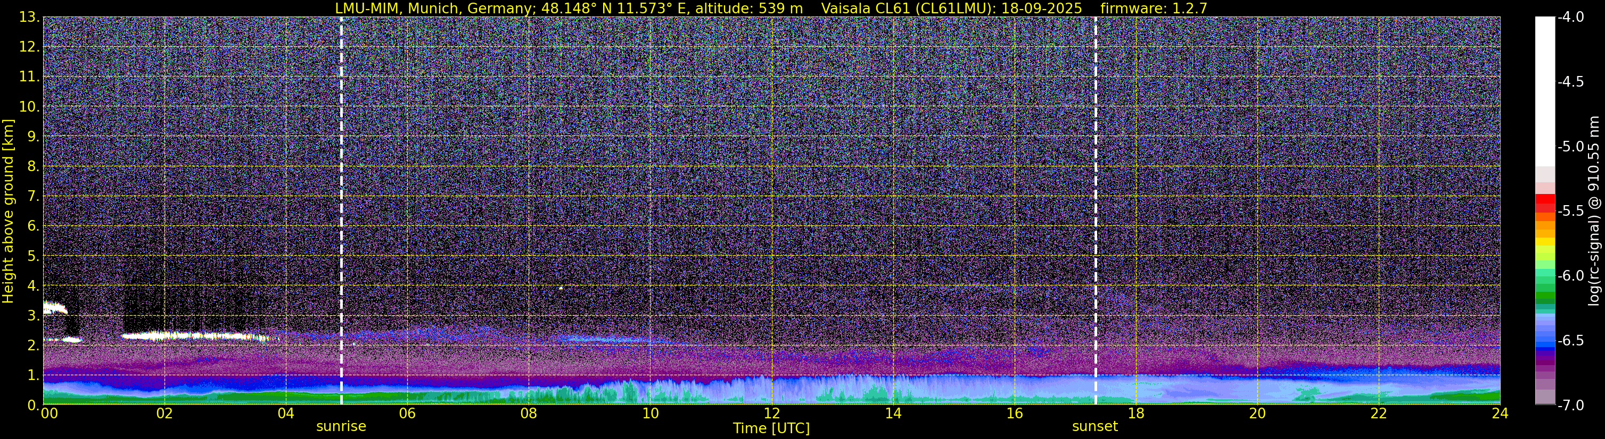
Task: Click the '16' tick on the time axis
Action: pyautogui.click(x=1015, y=413)
